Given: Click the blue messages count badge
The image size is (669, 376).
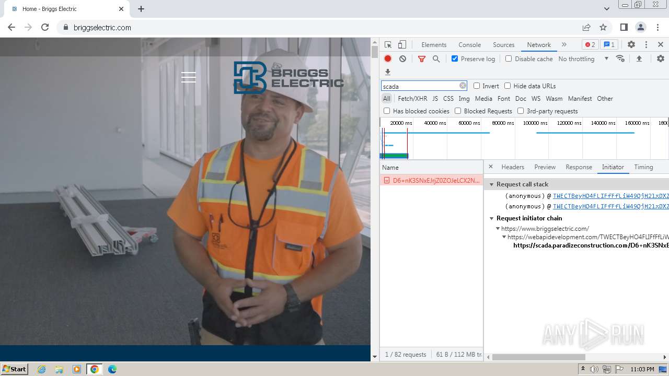Looking at the screenshot, I should pyautogui.click(x=608, y=44).
